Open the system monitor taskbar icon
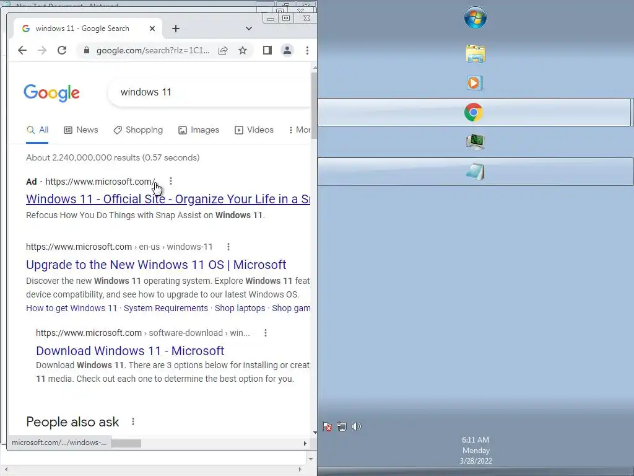This screenshot has width=634, height=476. click(475, 142)
